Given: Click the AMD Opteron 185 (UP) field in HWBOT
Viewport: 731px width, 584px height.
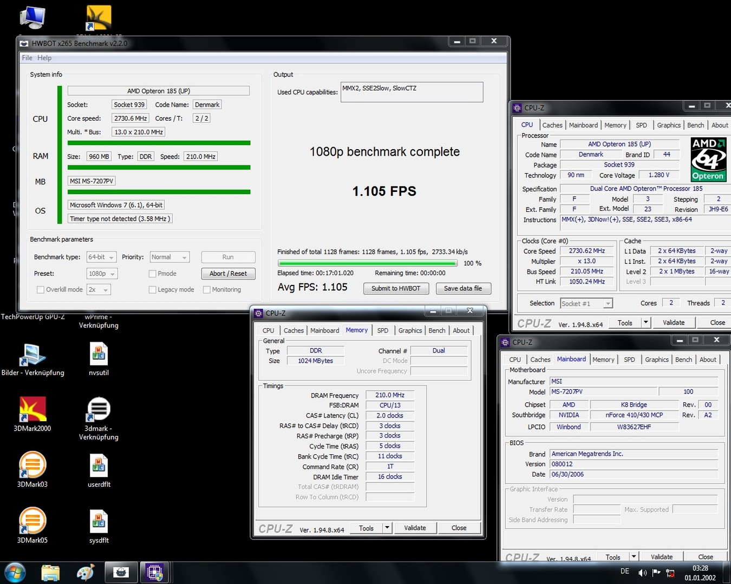Looking at the screenshot, I should [159, 91].
